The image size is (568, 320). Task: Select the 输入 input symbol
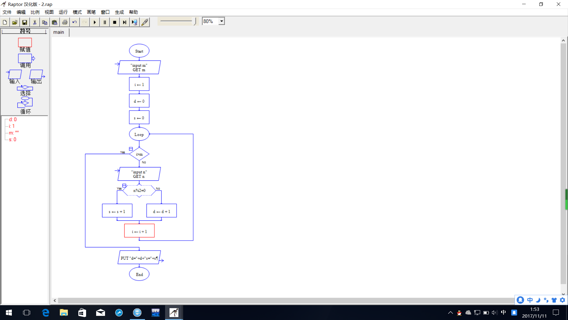[x=14, y=74]
